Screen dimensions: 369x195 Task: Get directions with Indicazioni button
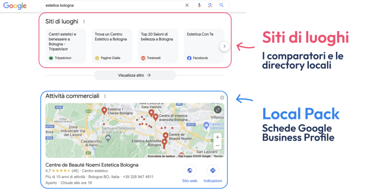[x=213, y=171]
